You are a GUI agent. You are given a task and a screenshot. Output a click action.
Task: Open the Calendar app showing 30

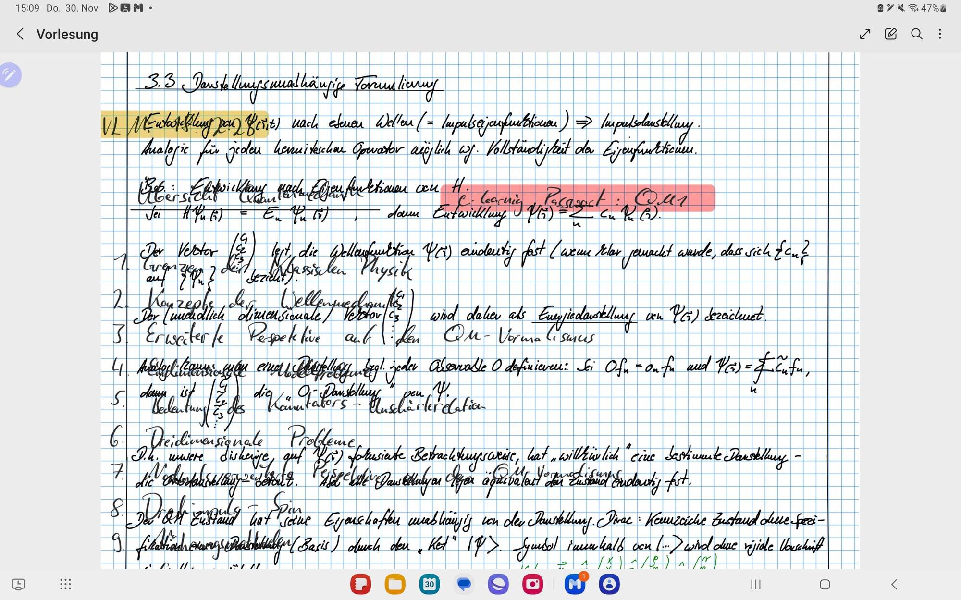(429, 584)
